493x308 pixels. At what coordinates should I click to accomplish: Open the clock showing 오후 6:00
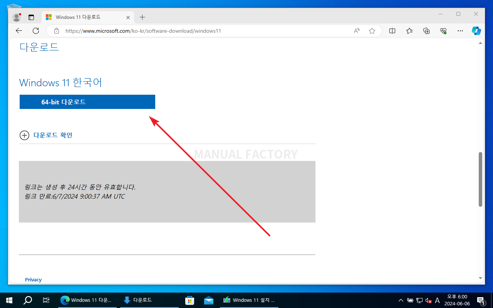coord(457,300)
